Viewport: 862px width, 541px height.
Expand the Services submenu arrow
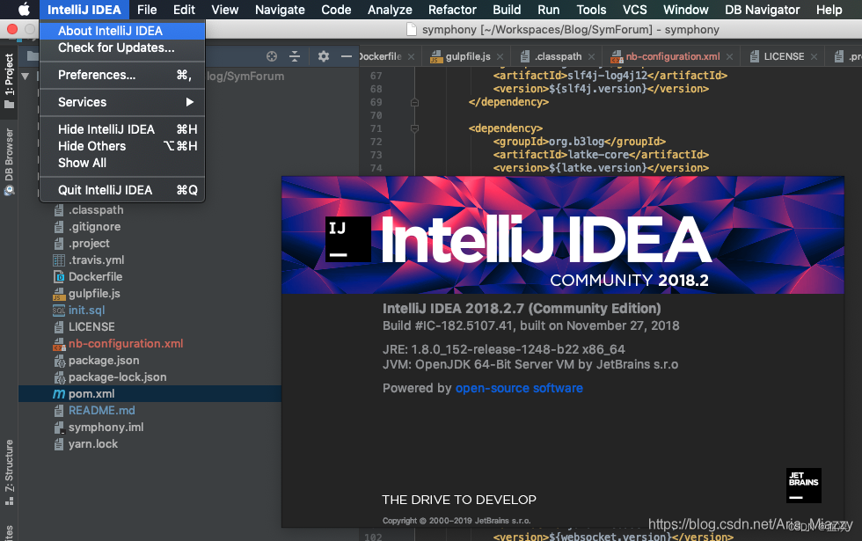(190, 102)
